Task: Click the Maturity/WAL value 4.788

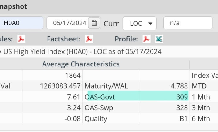Action: 179,86
